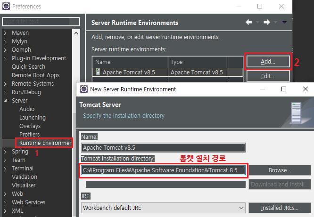Select the Mylyn label in tree
This screenshot has height=217, width=314.
pos(19,41)
